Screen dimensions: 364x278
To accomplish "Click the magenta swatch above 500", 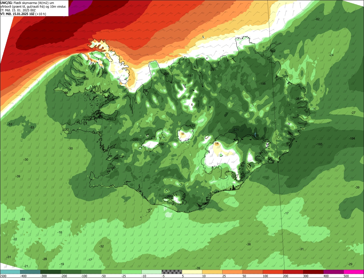I will tap(353, 272).
